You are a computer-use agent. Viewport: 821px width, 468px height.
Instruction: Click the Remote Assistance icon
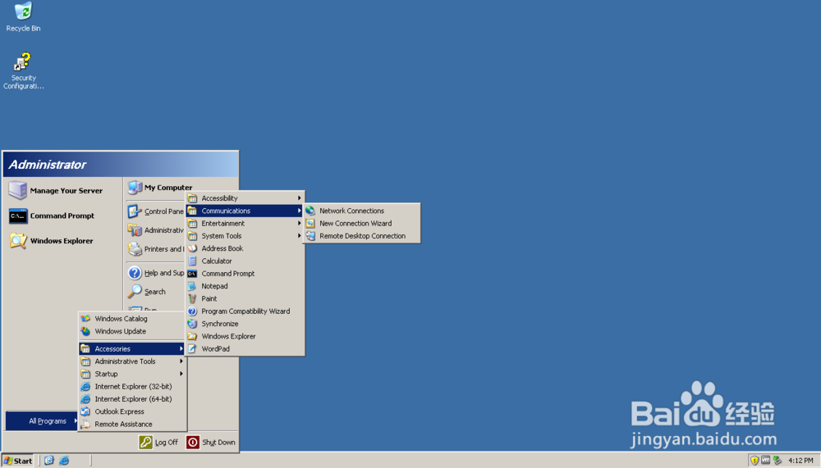[x=85, y=424]
